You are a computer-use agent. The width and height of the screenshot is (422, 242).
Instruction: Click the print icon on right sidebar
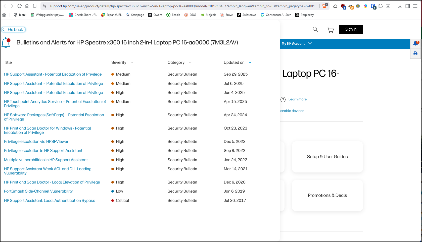(x=415, y=53)
